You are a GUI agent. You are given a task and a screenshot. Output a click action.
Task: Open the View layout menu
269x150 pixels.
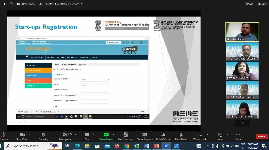coord(262,4)
